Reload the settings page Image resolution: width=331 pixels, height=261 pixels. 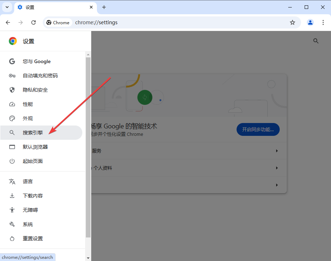coord(33,22)
